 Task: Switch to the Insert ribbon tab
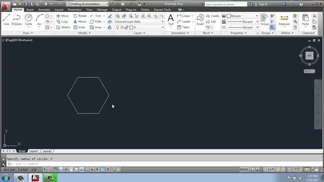click(30, 10)
